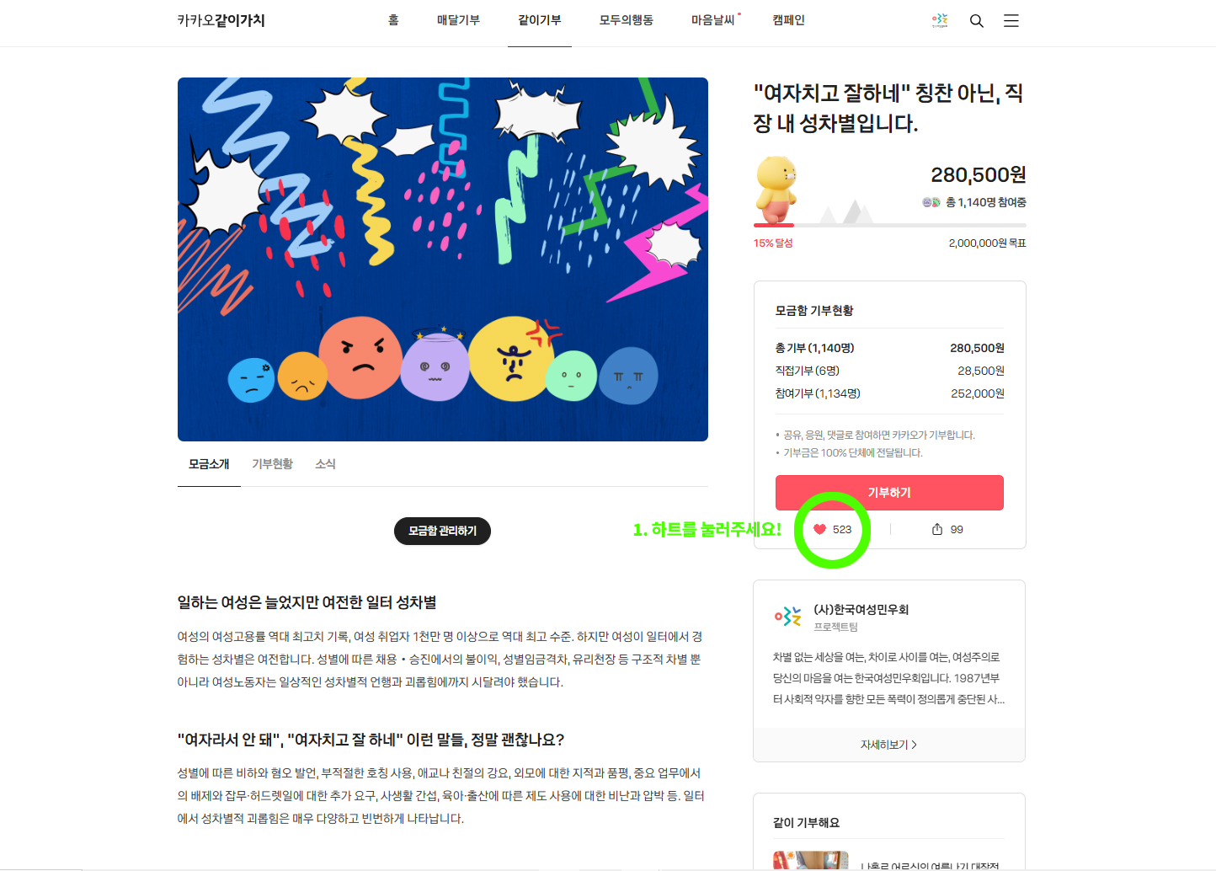
Task: Open the 매달기부 menu item
Action: (x=458, y=20)
